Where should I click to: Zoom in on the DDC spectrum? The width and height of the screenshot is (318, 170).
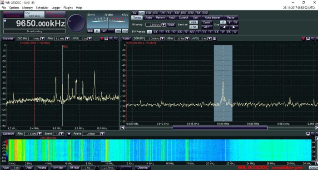pos(111,39)
